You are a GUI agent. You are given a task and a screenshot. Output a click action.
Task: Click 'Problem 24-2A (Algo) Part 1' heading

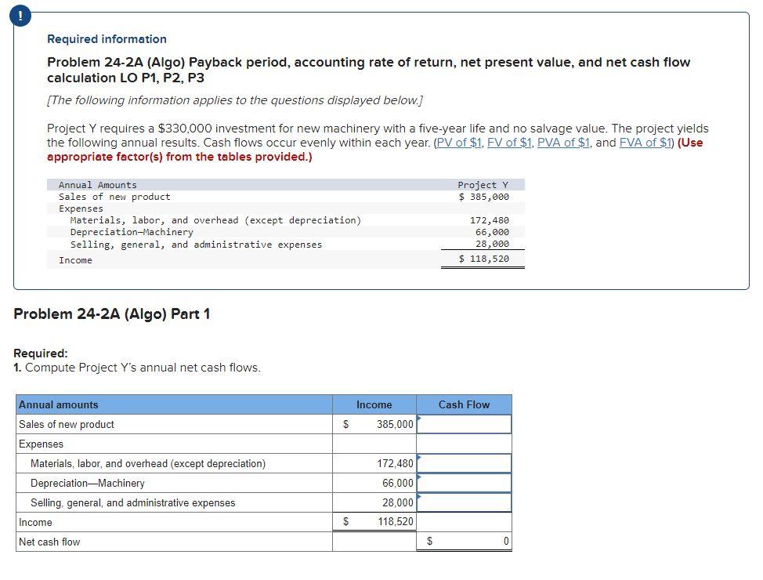tap(112, 314)
